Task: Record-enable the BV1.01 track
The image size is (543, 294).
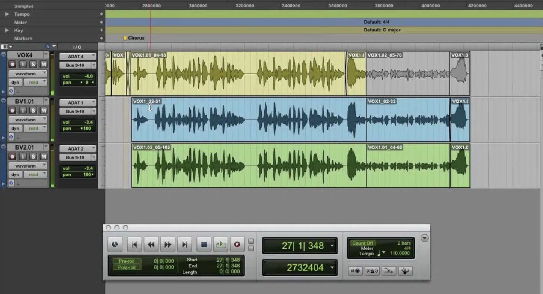Action: [12, 111]
